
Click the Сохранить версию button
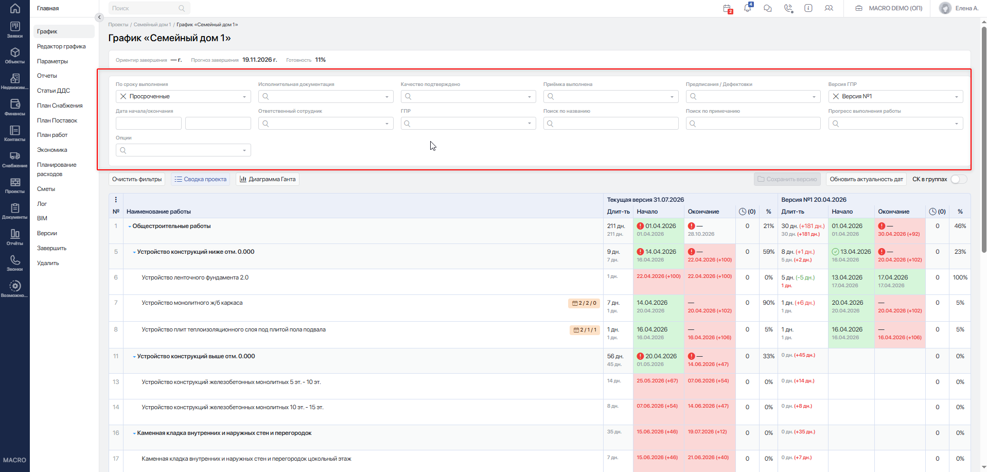[x=787, y=179]
